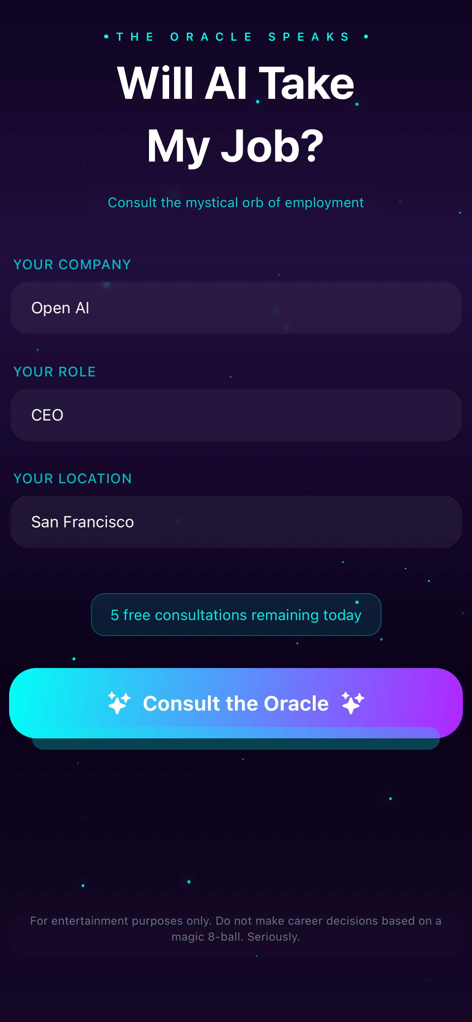Click the role field showing CEO
Viewport: 472px width, 1022px height.
click(236, 414)
